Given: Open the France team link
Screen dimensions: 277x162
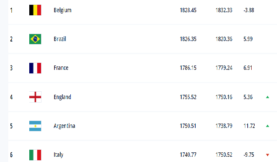Looking at the screenshot, I should (x=61, y=68).
